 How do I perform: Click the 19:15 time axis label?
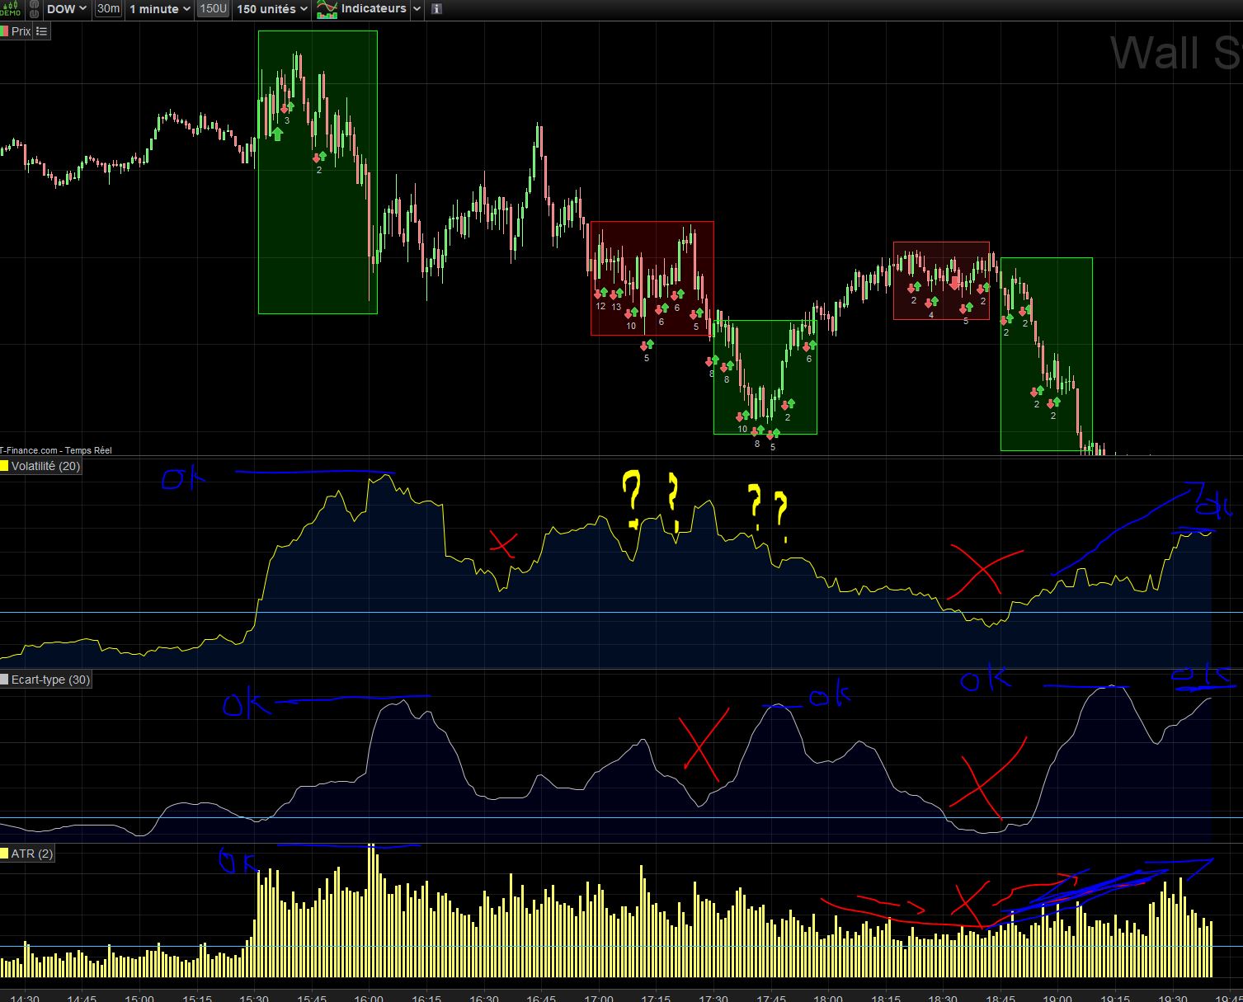pos(1115,997)
